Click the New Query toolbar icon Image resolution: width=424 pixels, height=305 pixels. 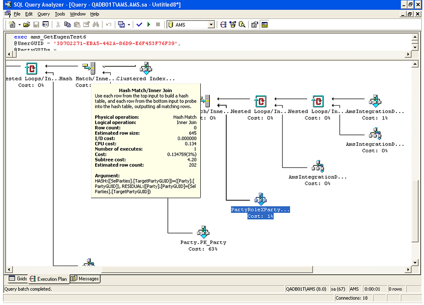point(12,25)
